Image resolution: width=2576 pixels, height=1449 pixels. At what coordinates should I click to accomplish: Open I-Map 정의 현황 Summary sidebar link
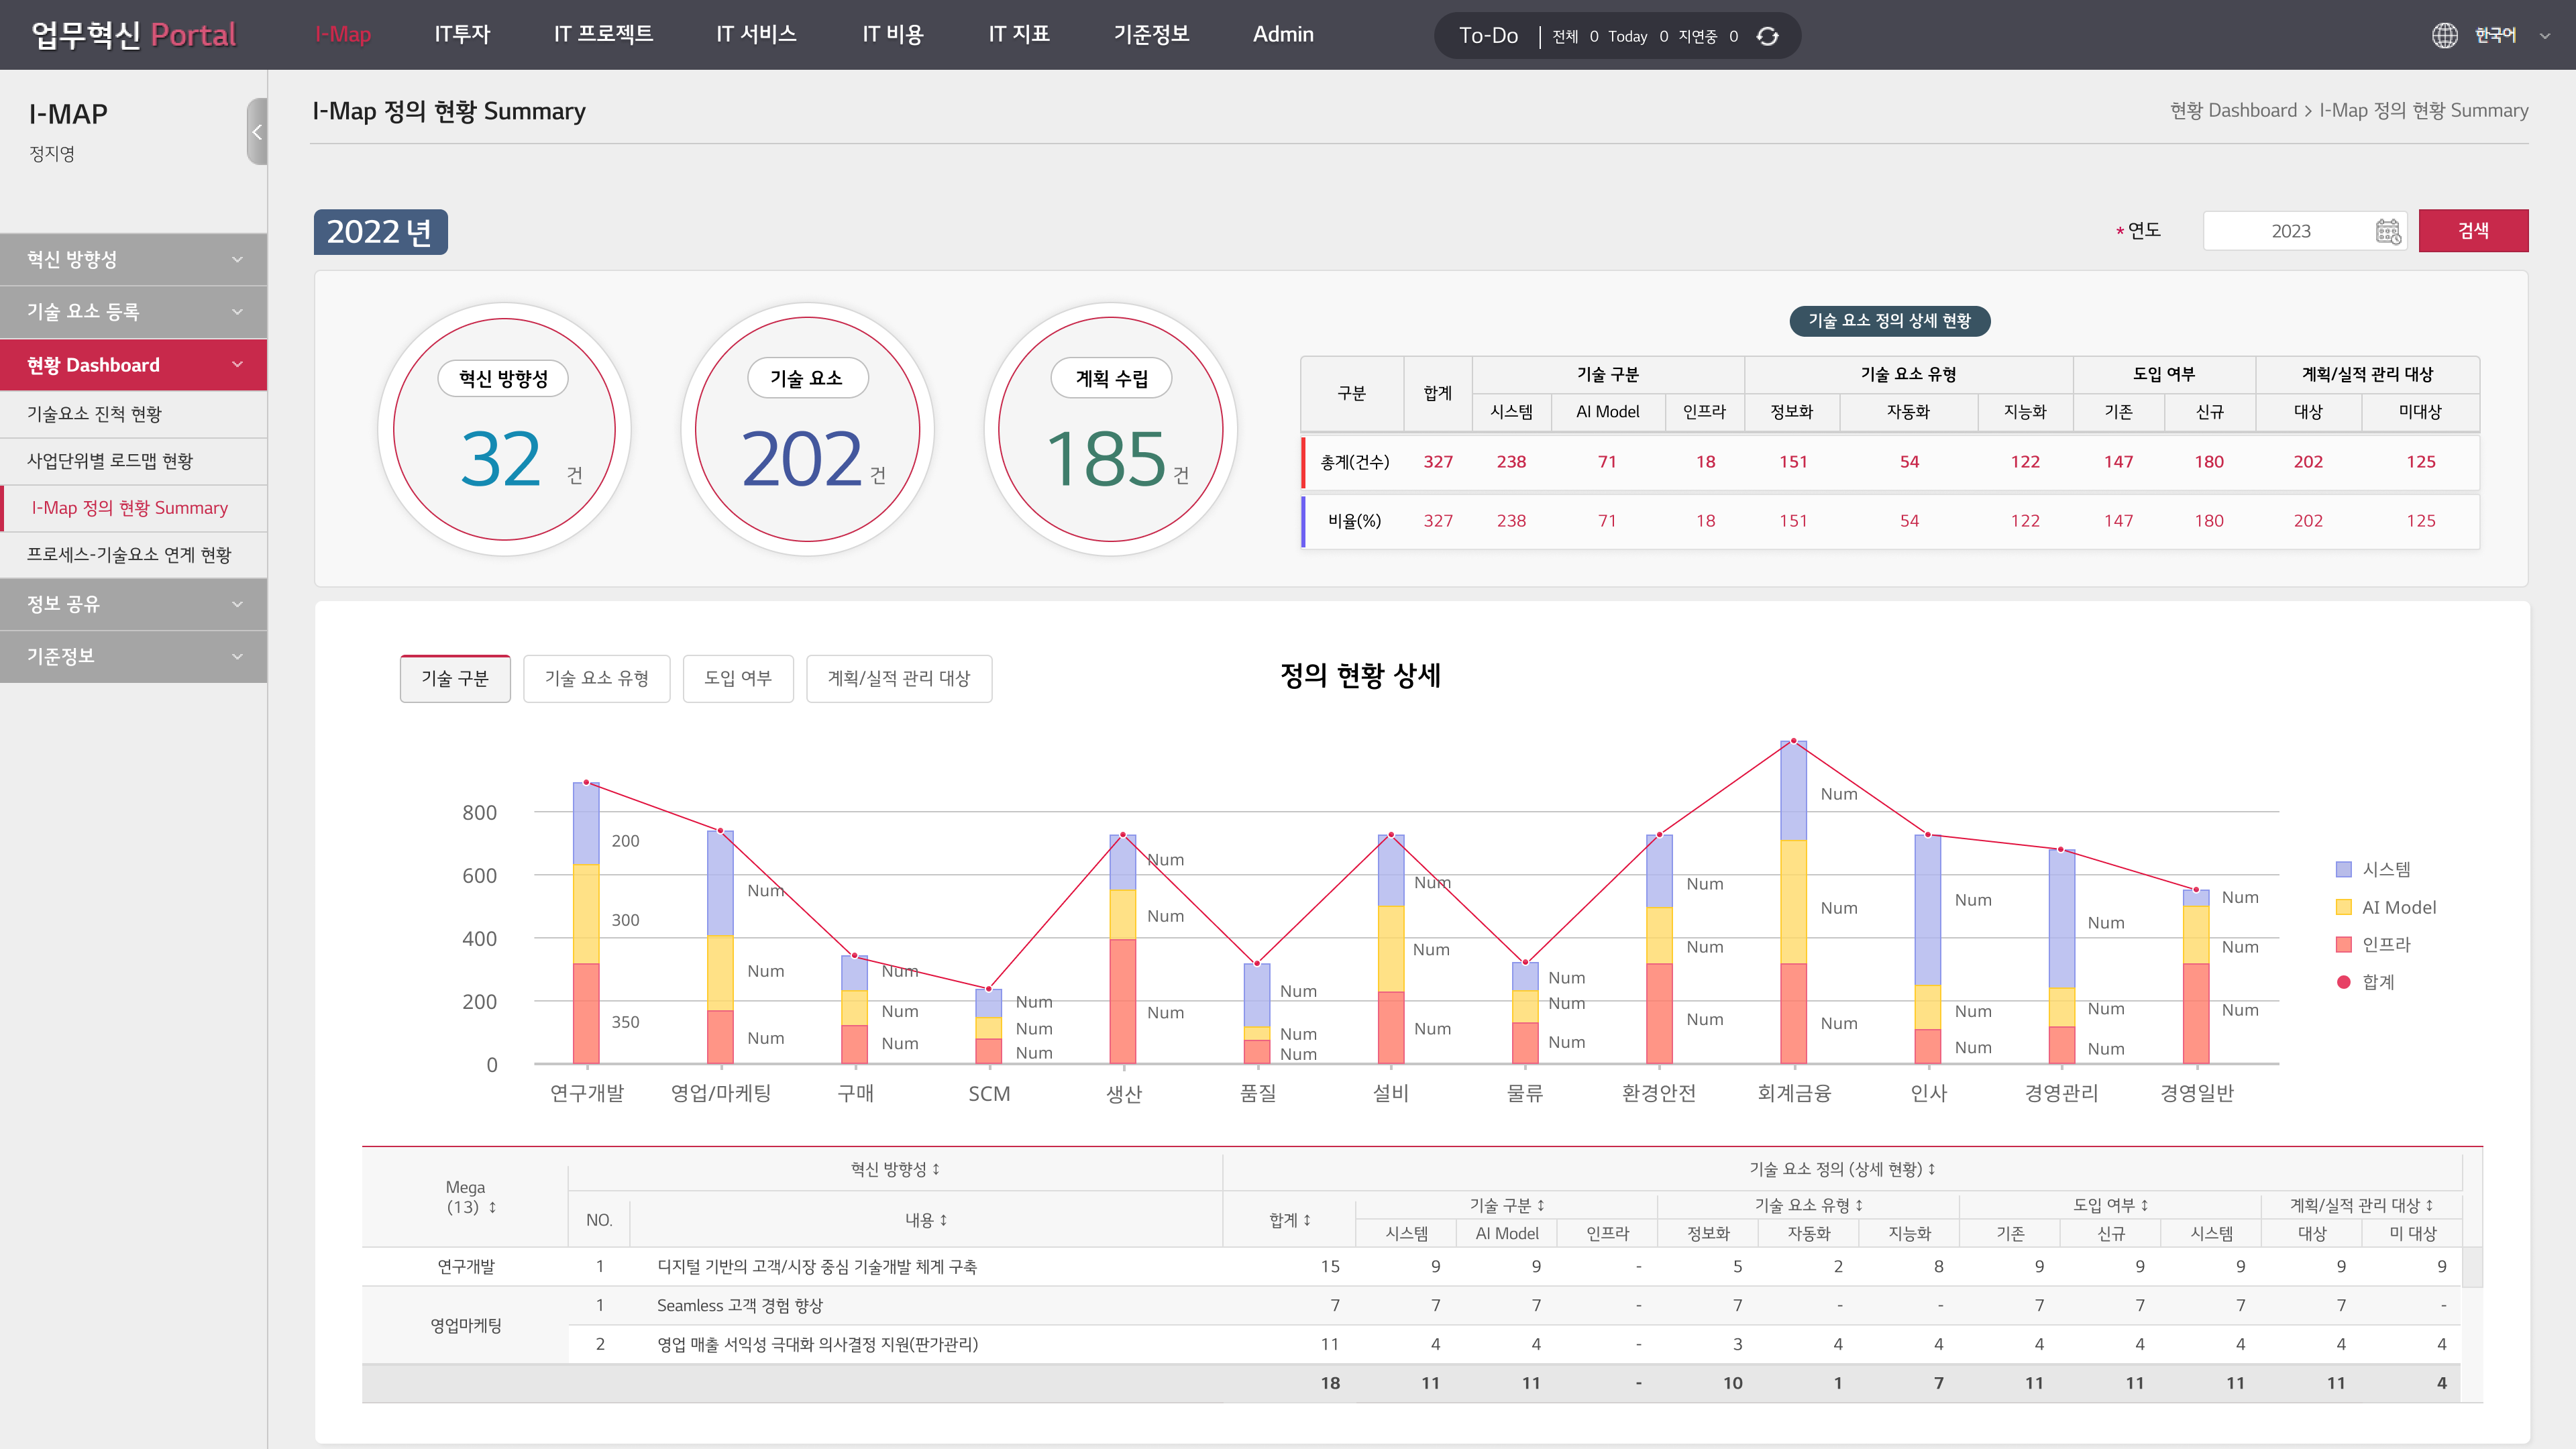click(133, 508)
